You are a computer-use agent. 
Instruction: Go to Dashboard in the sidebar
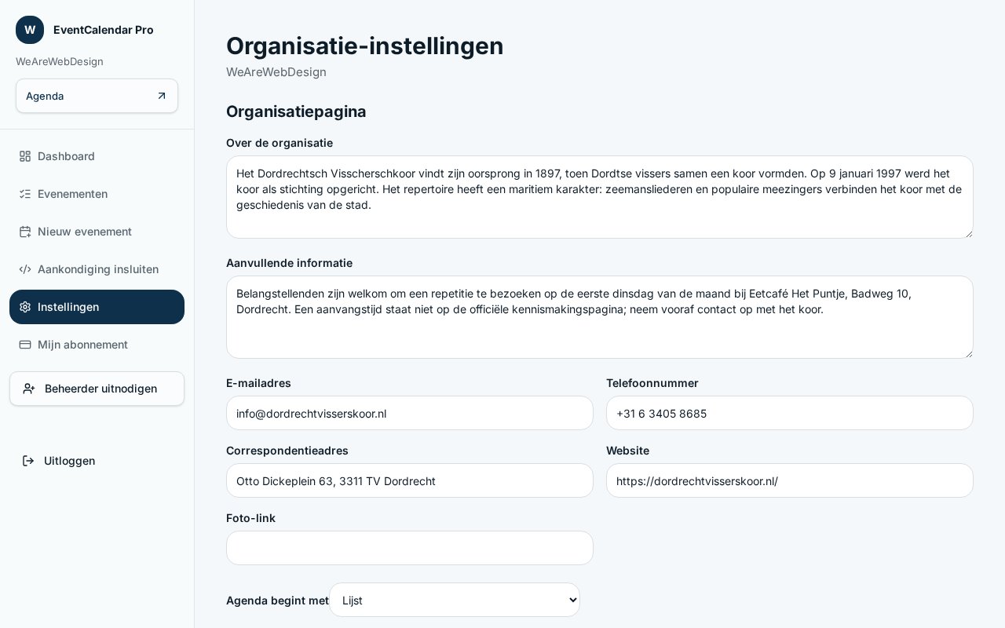pos(97,156)
